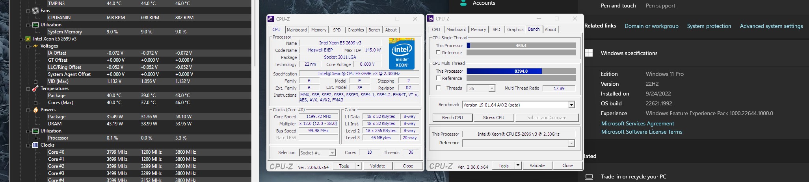Click Close in the processor info CPU-Z window

pos(408,166)
